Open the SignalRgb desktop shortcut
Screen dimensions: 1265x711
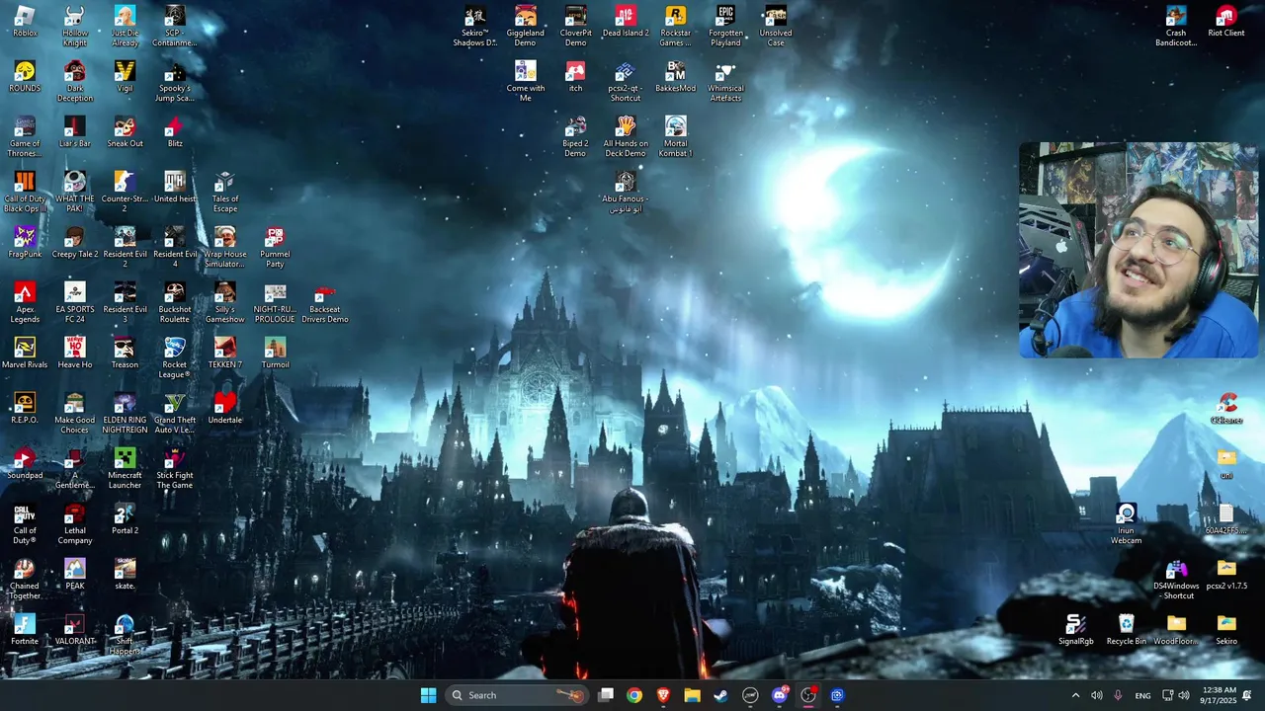coord(1076,630)
